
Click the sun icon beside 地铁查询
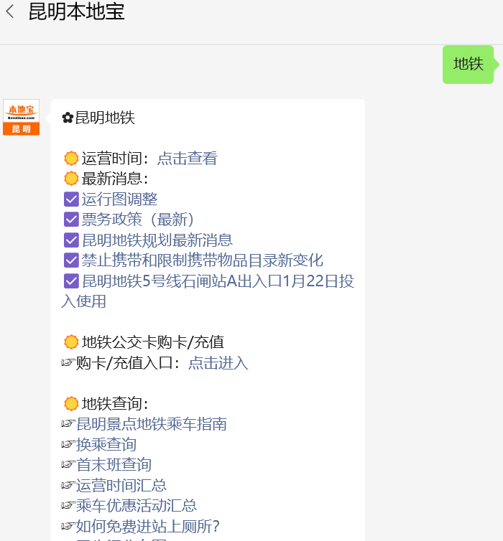pyautogui.click(x=71, y=404)
